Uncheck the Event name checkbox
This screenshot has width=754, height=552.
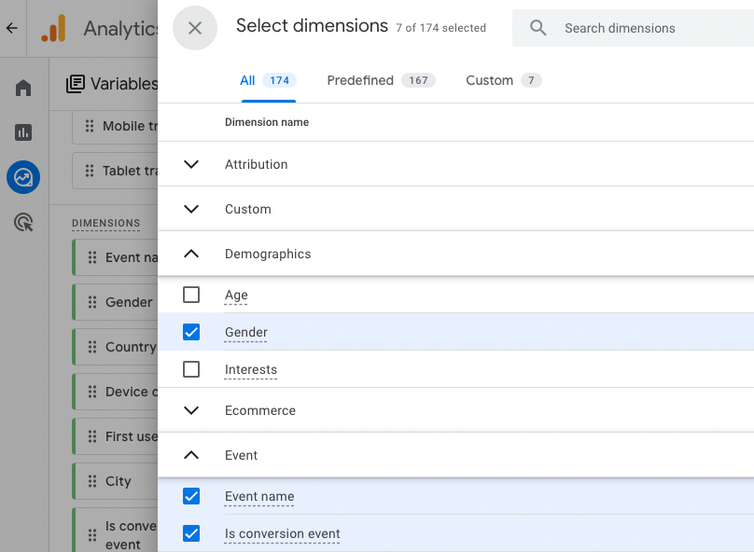tap(191, 496)
